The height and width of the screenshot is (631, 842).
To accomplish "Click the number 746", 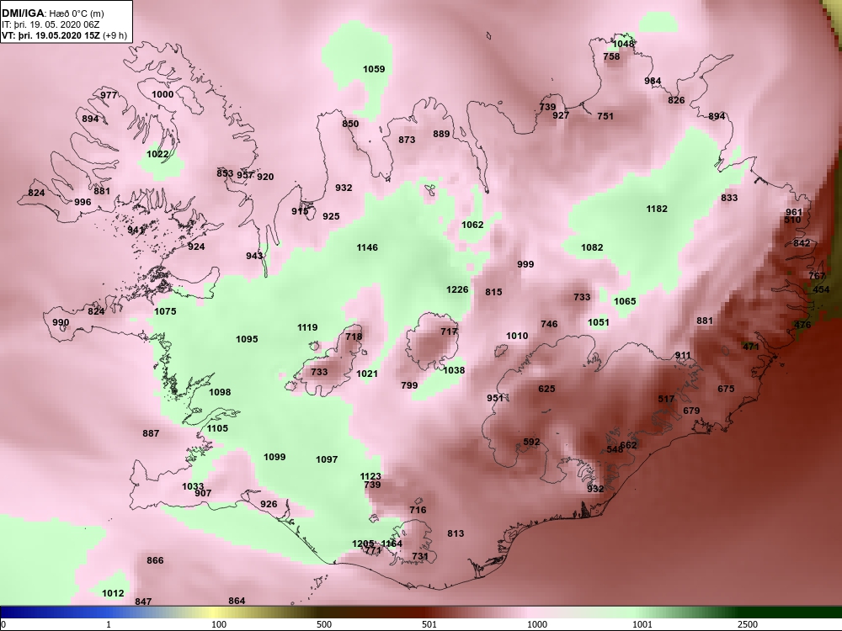I will 549,324.
